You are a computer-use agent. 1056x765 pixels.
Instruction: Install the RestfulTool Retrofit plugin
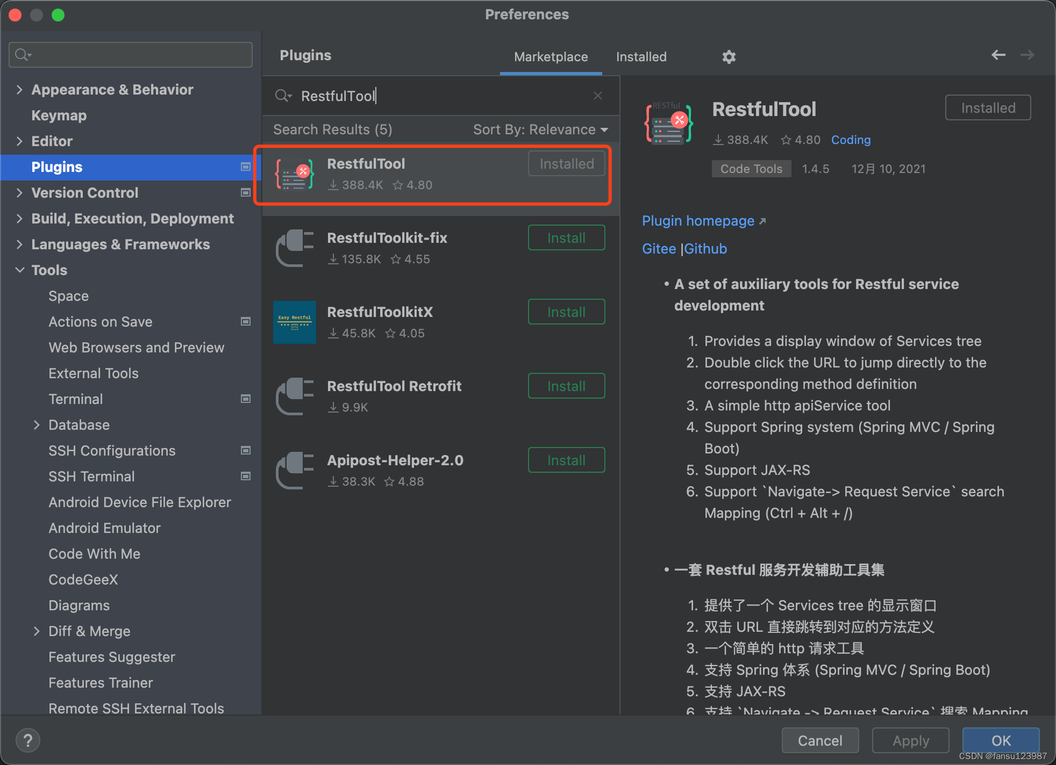pyautogui.click(x=566, y=386)
